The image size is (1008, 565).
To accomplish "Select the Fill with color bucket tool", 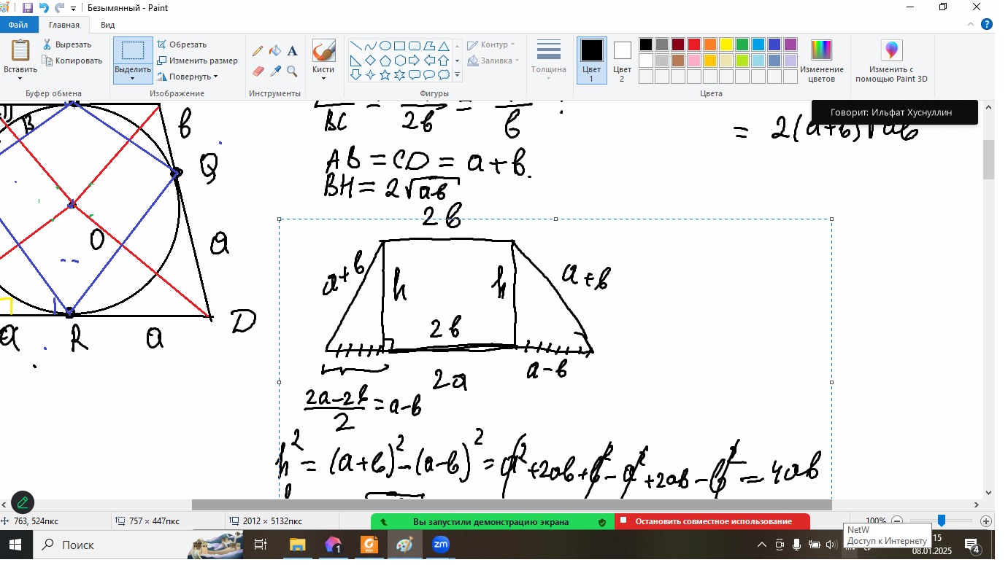I will (x=275, y=51).
